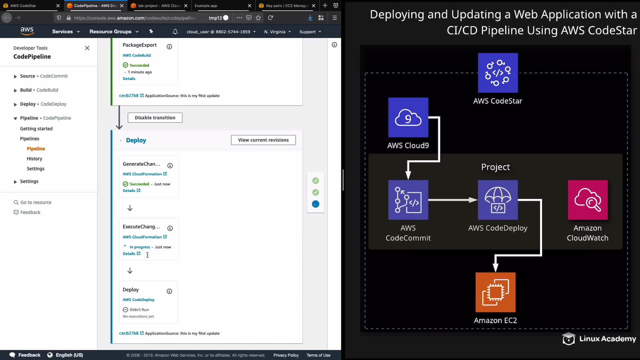The width and height of the screenshot is (640, 360).
Task: Open the browser downloads arrow icon
Action: tap(310, 18)
